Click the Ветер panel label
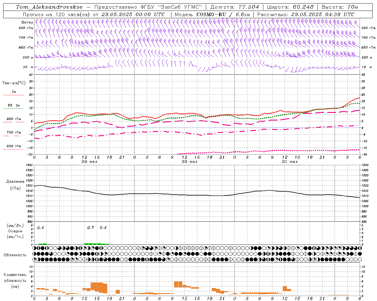The height and width of the screenshot is (301, 377). pyautogui.click(x=27, y=22)
